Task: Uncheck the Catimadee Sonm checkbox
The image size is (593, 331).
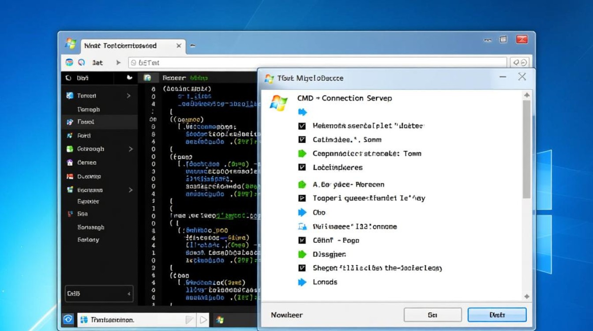Action: pos(302,139)
